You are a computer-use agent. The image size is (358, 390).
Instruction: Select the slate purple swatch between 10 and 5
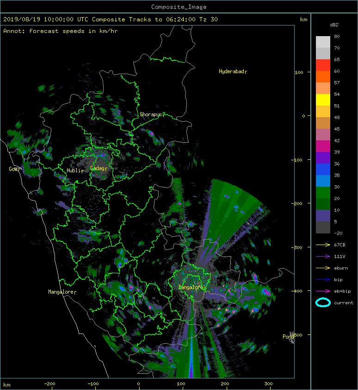click(x=323, y=215)
